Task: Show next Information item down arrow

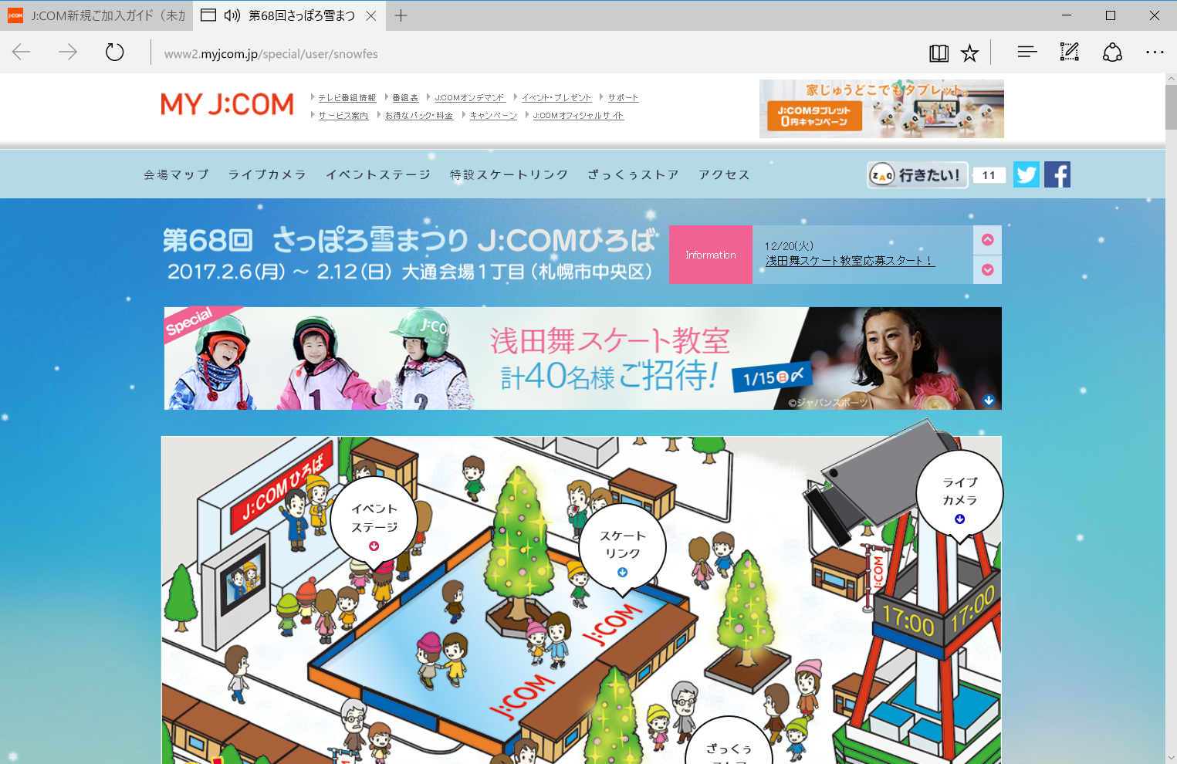Action: click(x=987, y=270)
